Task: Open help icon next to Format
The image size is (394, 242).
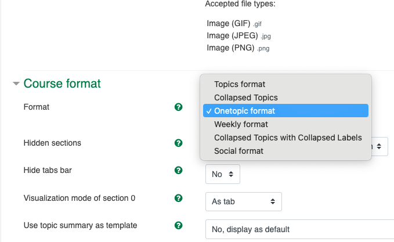Action: tap(179, 107)
